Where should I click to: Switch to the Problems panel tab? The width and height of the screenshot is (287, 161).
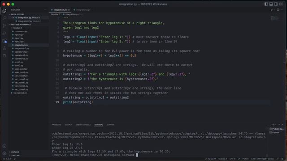pos(57,125)
